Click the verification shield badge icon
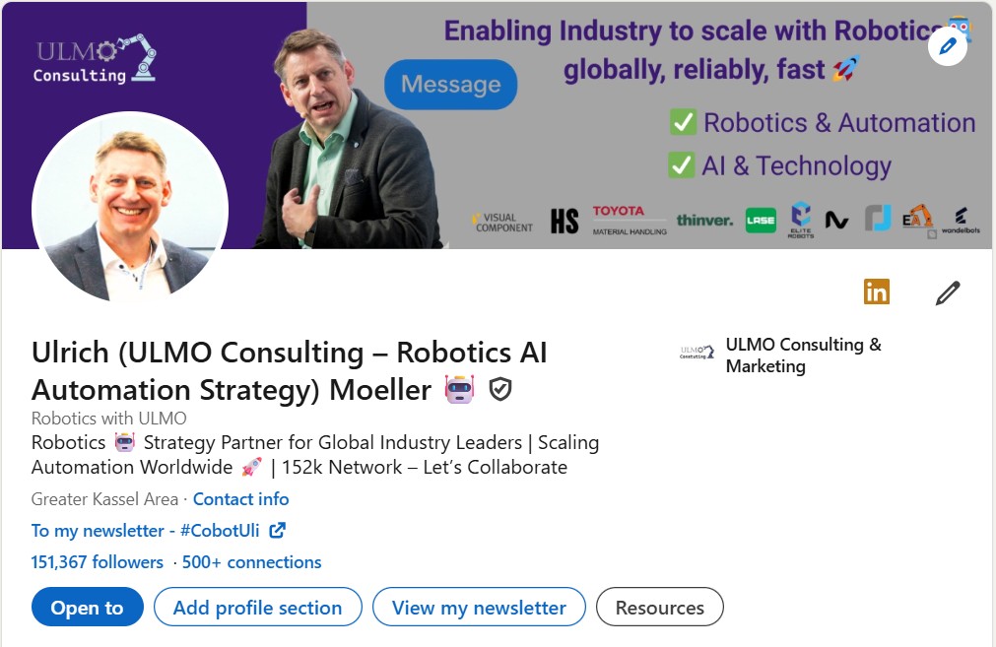996x647 pixels. [500, 390]
